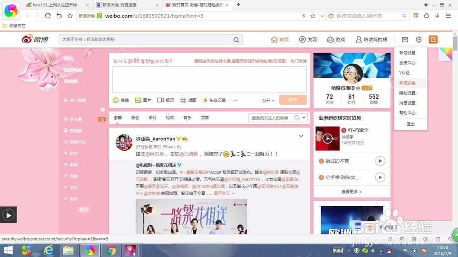
Task: Open the 72 关注 following count
Action: point(329,99)
